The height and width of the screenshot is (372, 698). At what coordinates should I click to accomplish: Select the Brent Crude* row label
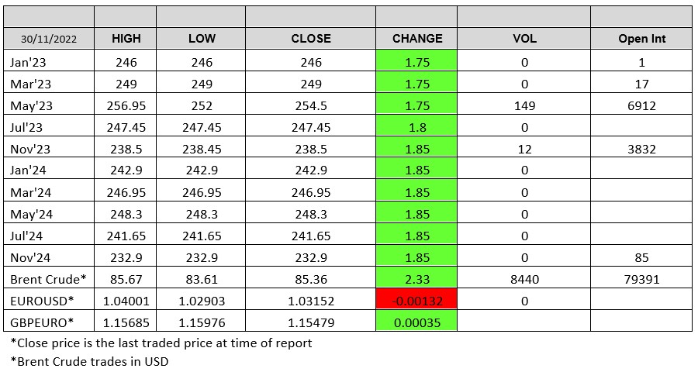[x=50, y=278]
